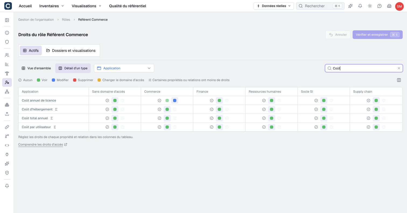Set Aucun for Coût par utilisateur in Supply chain
Viewport: 407px width, 213px height.
[369, 127]
